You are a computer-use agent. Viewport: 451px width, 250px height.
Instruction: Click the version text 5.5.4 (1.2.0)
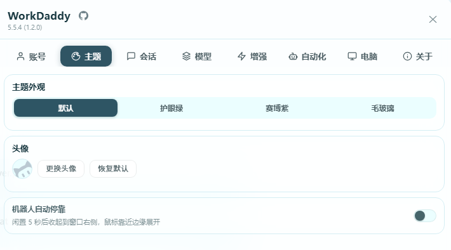tap(25, 27)
